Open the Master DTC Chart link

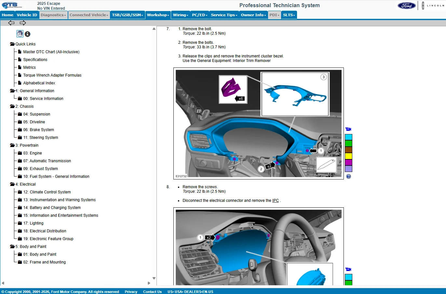point(51,52)
